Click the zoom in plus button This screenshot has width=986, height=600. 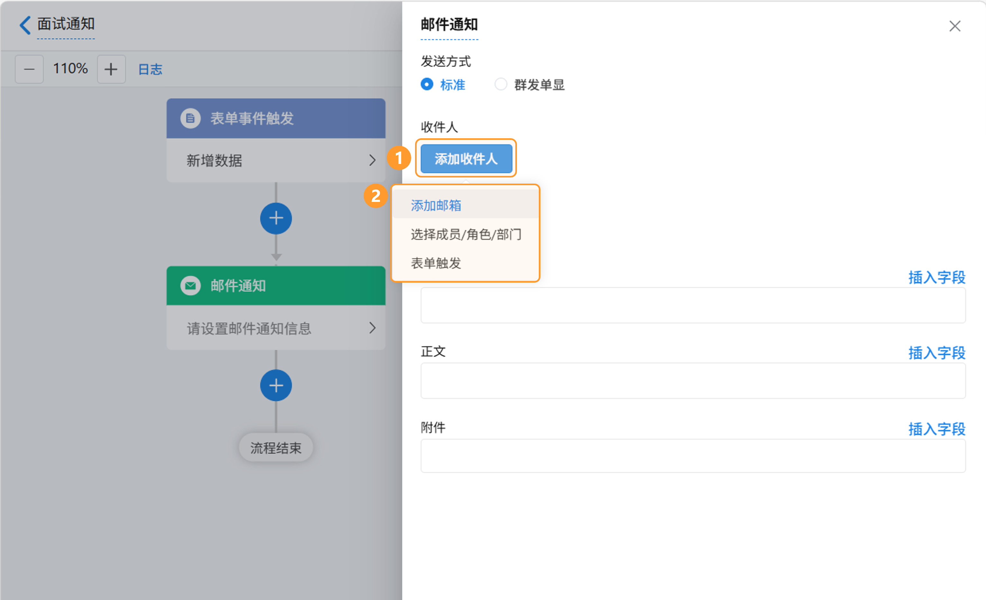pyautogui.click(x=111, y=69)
